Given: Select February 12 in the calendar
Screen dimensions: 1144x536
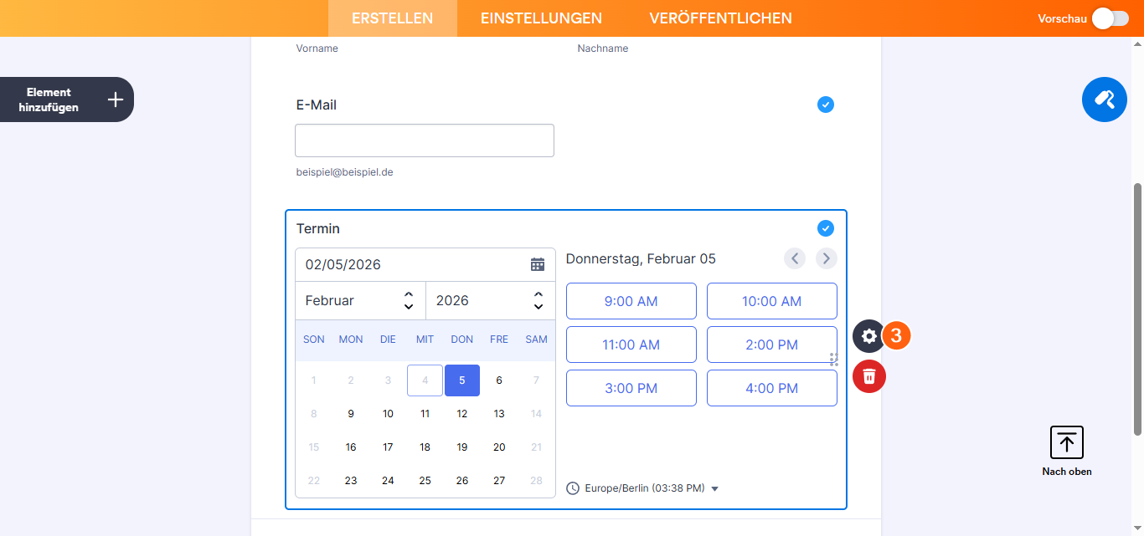Looking at the screenshot, I should (x=461, y=413).
